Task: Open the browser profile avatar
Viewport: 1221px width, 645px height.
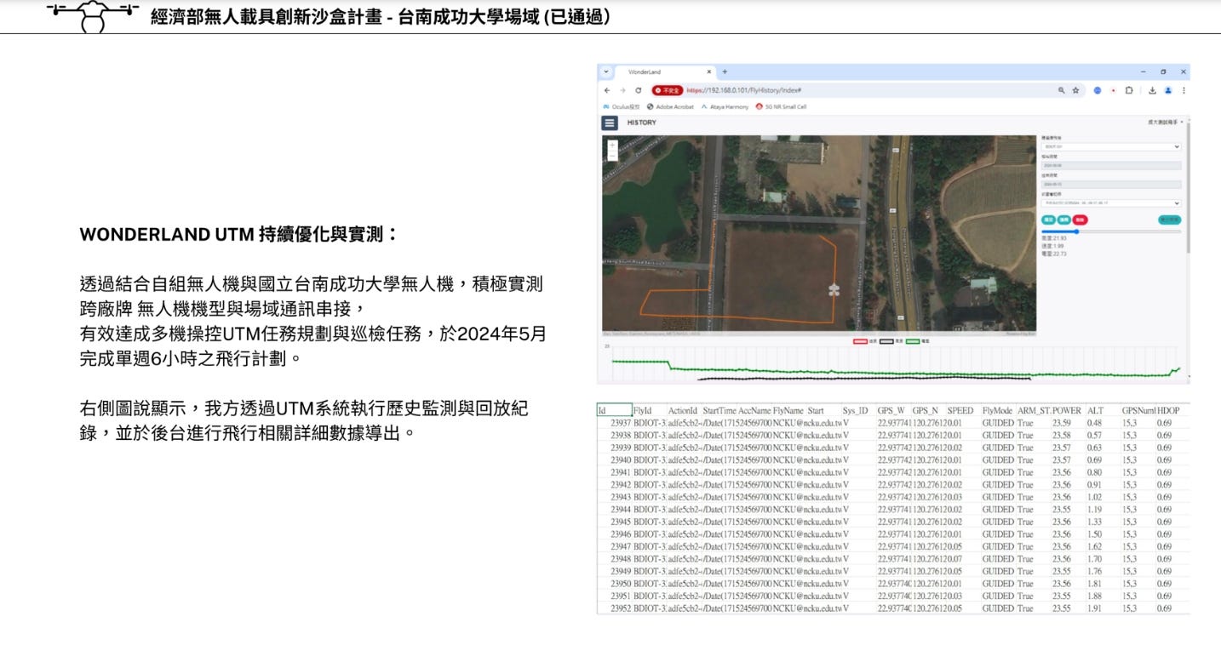Action: [x=1168, y=90]
